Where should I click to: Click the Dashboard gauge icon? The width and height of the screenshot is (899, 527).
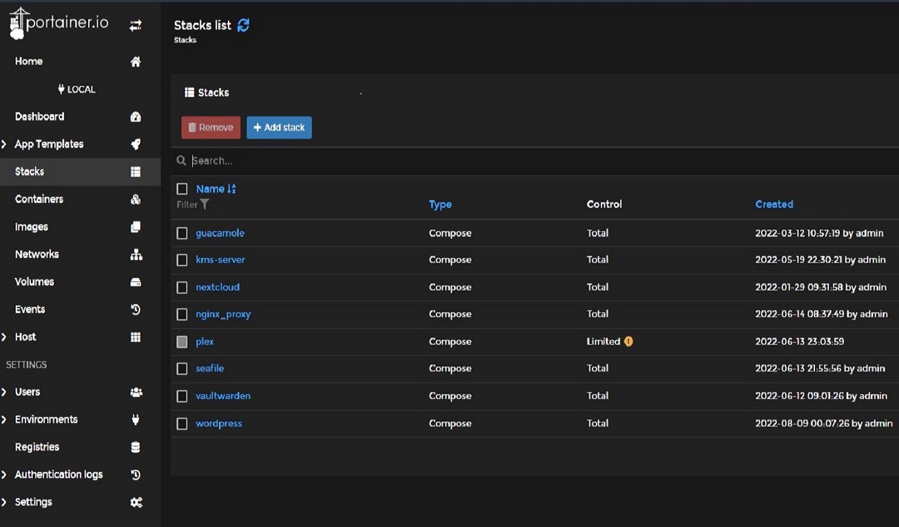click(136, 116)
